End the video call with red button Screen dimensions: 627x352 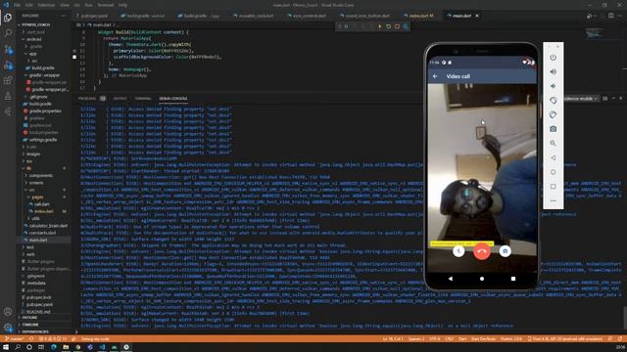pyautogui.click(x=482, y=251)
